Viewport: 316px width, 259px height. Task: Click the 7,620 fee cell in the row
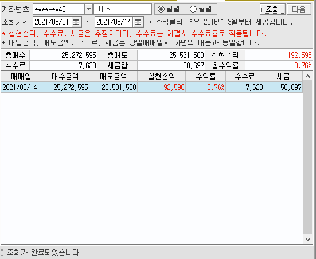click(245, 87)
